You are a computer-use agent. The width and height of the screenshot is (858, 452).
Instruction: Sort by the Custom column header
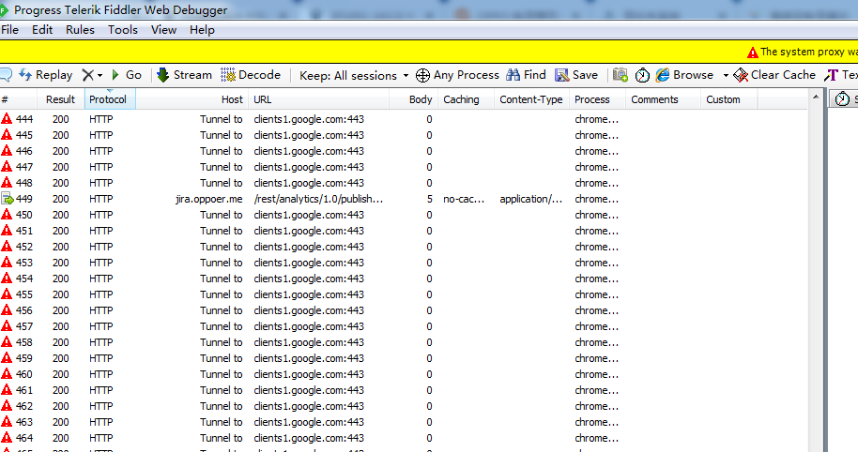tap(728, 99)
